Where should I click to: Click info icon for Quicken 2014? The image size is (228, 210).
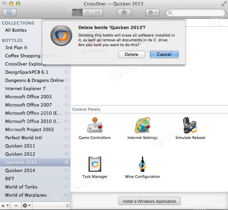(66, 170)
